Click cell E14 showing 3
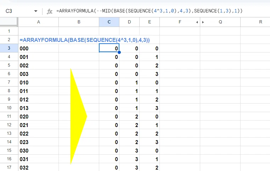270x171 pixels. pyautogui.click(x=150, y=142)
